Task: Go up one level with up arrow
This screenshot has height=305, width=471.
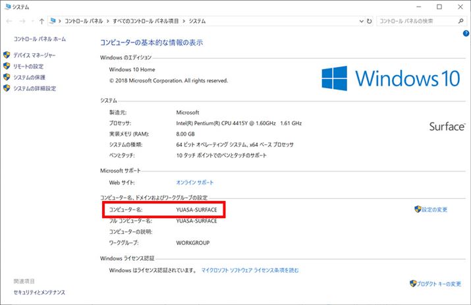Action: 42,21
